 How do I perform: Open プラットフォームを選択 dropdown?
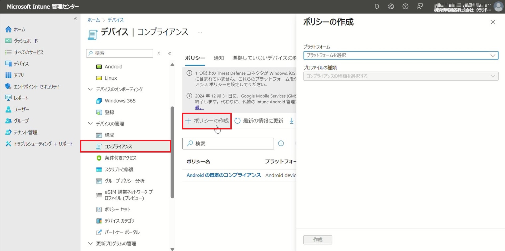401,55
